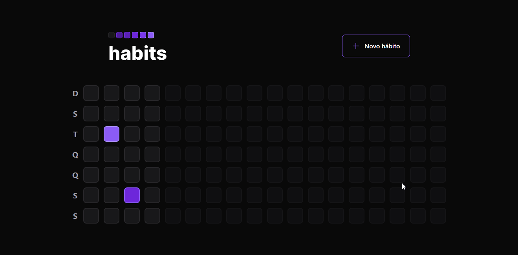Open Novo hábito
The width and height of the screenshot is (518, 255).
pos(376,46)
